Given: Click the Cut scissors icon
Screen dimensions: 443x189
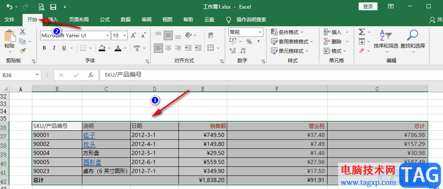Looking at the screenshot, I should coord(23,32).
